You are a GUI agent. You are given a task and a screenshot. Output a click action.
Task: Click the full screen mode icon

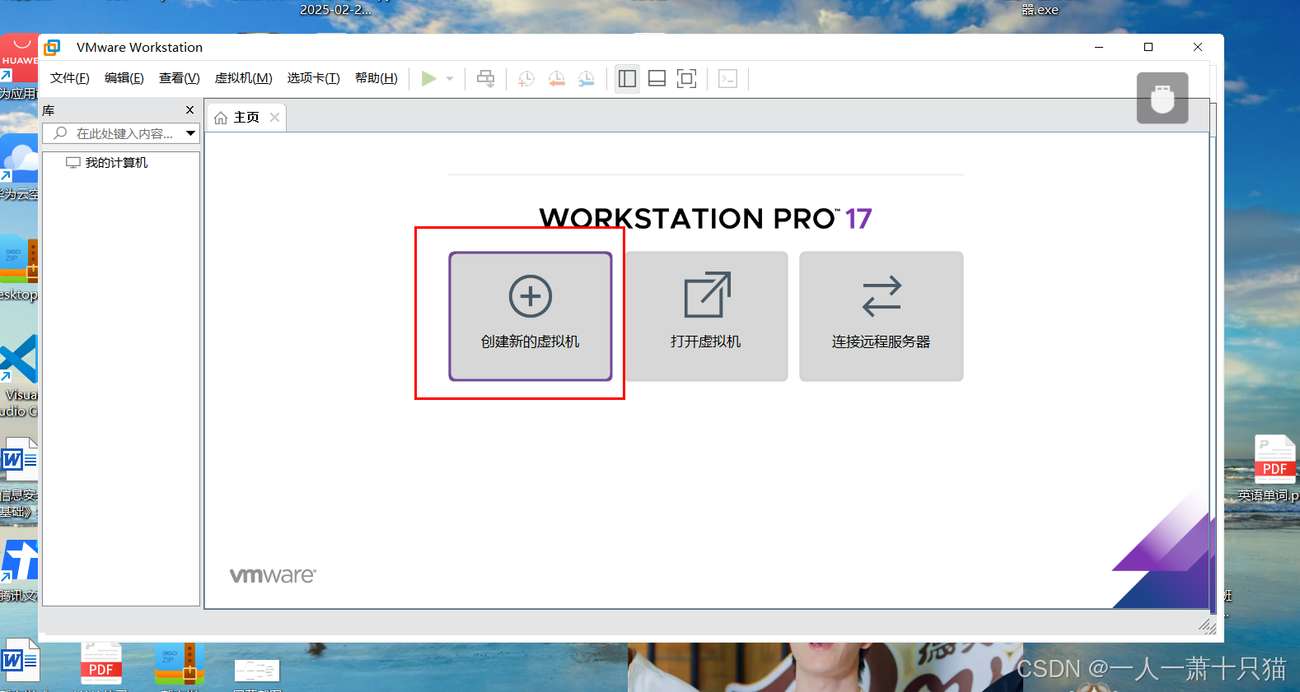(686, 78)
